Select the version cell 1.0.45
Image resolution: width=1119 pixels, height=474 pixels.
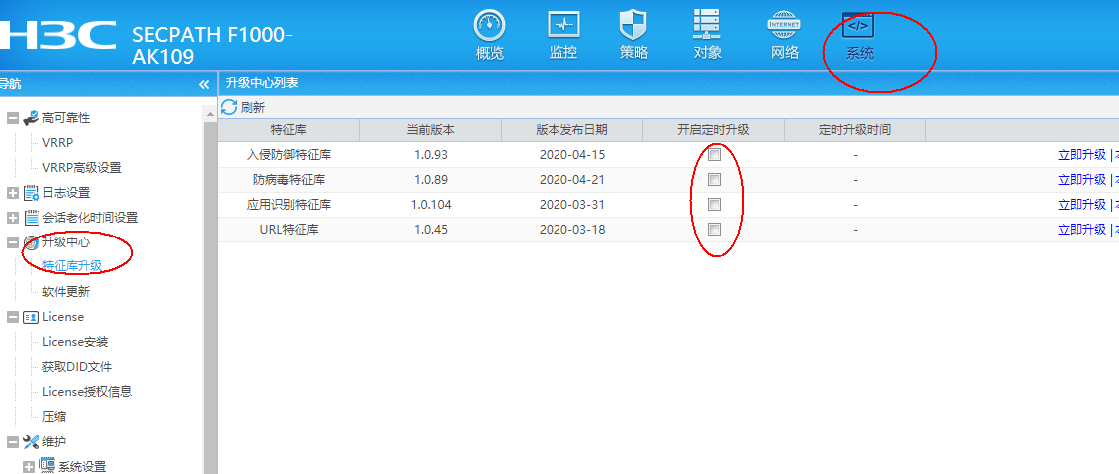(x=431, y=229)
